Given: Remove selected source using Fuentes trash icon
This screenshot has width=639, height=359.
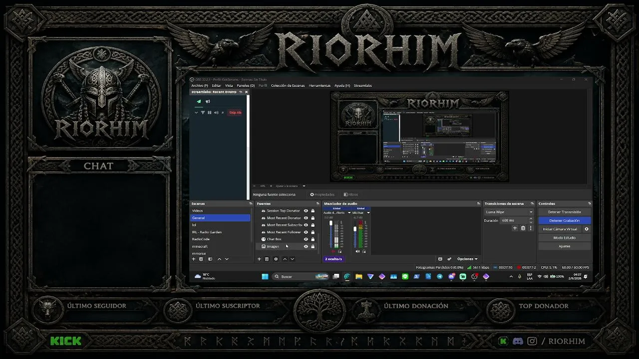Looking at the screenshot, I should [267, 259].
